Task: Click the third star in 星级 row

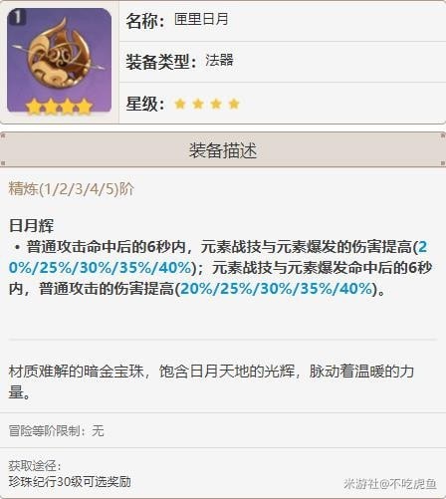Action: (x=216, y=104)
